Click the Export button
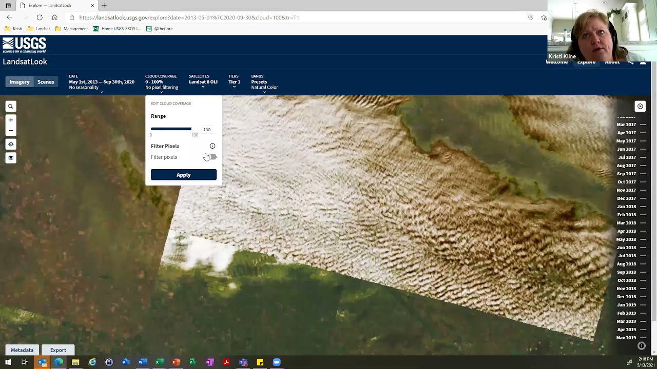Image resolution: width=657 pixels, height=369 pixels. (x=58, y=350)
